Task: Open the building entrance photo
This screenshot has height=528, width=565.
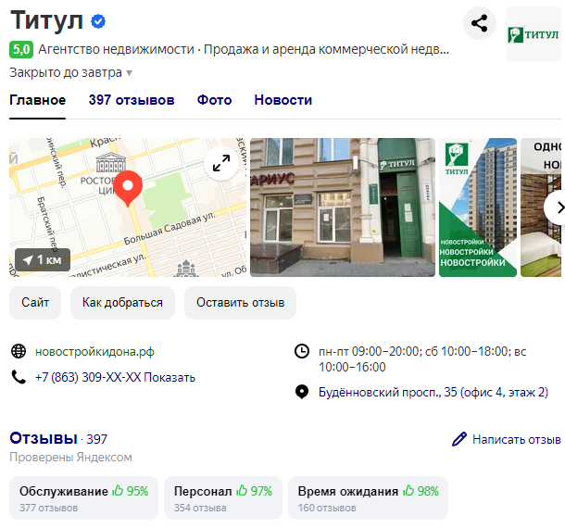Action: click(x=343, y=207)
